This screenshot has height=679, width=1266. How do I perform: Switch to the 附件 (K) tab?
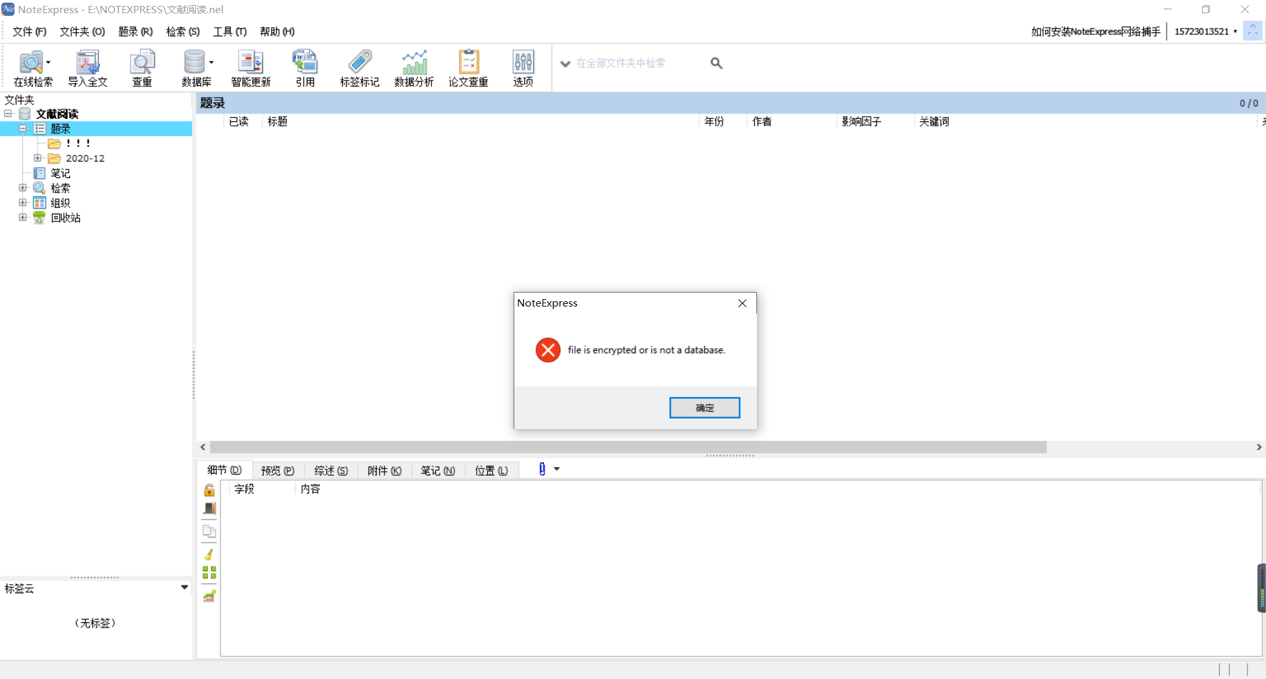click(384, 471)
